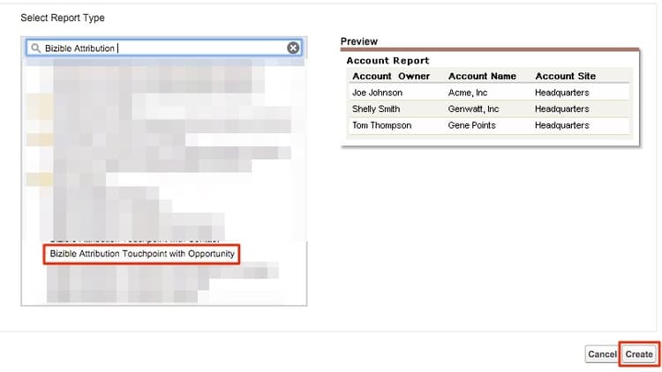The width and height of the screenshot is (662, 372).
Task: Click the Shelly Smith cell
Action: tap(376, 108)
